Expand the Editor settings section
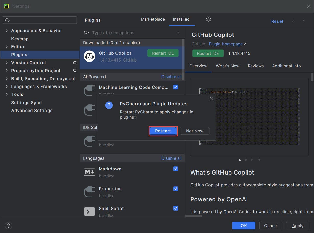This screenshot has width=314, height=233. click(x=7, y=47)
